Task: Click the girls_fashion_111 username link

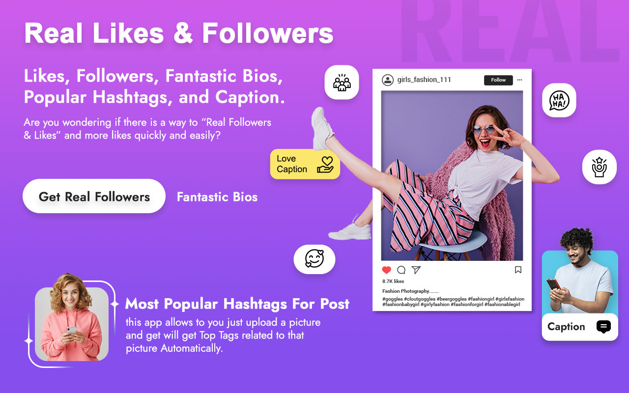Action: tap(424, 80)
